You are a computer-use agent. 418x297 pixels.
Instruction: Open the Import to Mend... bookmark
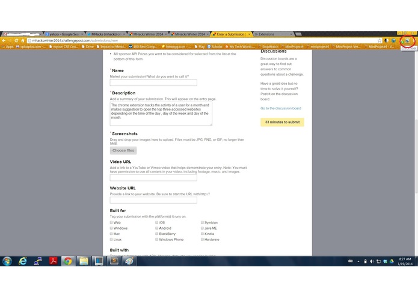[111, 47]
